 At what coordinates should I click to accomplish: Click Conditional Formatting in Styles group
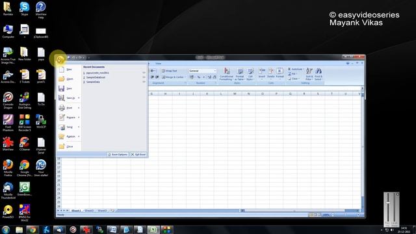pos(226,74)
